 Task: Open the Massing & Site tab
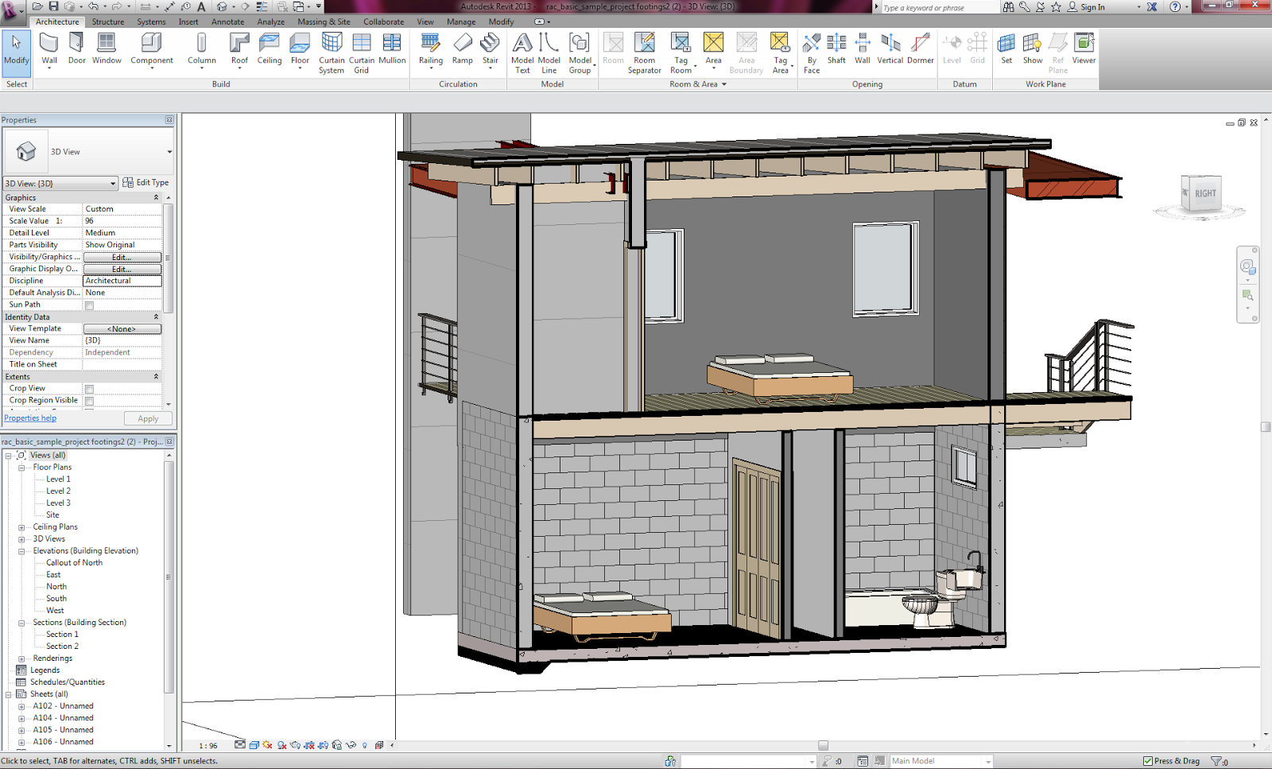point(324,21)
